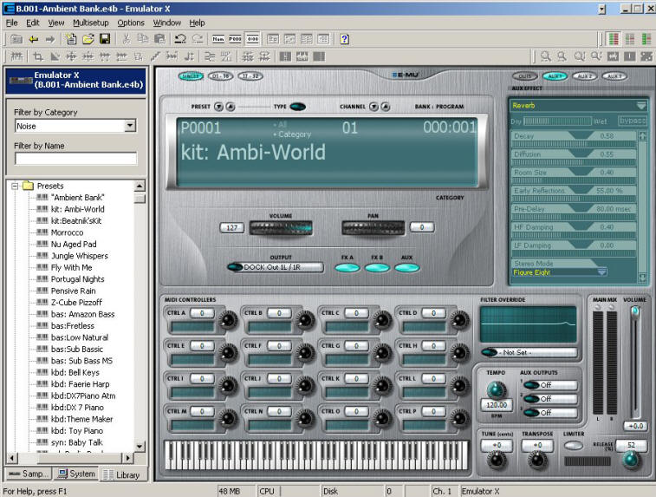The height and width of the screenshot is (497, 656).
Task: Select the 'kit:Beatnik'sKit' preset
Action: pyautogui.click(x=76, y=220)
